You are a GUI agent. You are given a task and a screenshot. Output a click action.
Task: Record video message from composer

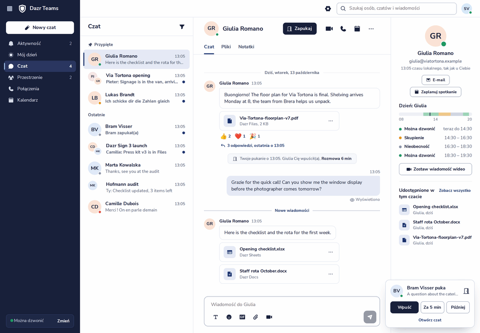point(269,317)
